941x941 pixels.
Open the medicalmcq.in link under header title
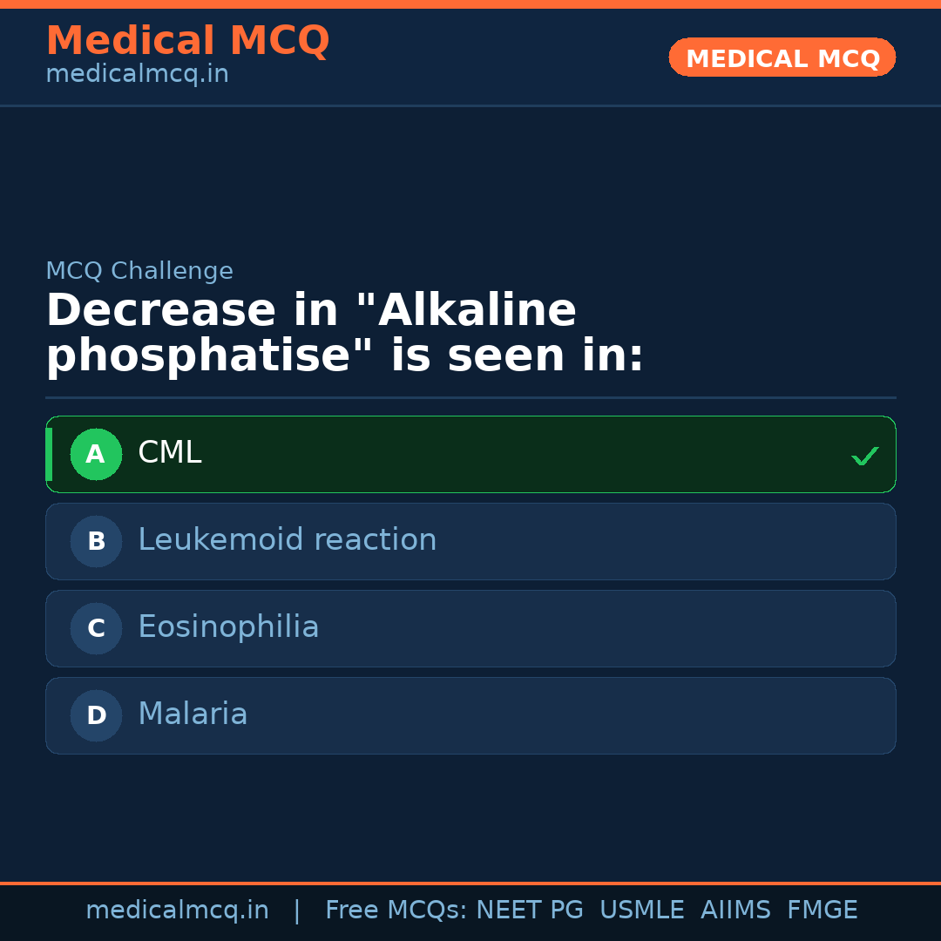[x=137, y=74]
